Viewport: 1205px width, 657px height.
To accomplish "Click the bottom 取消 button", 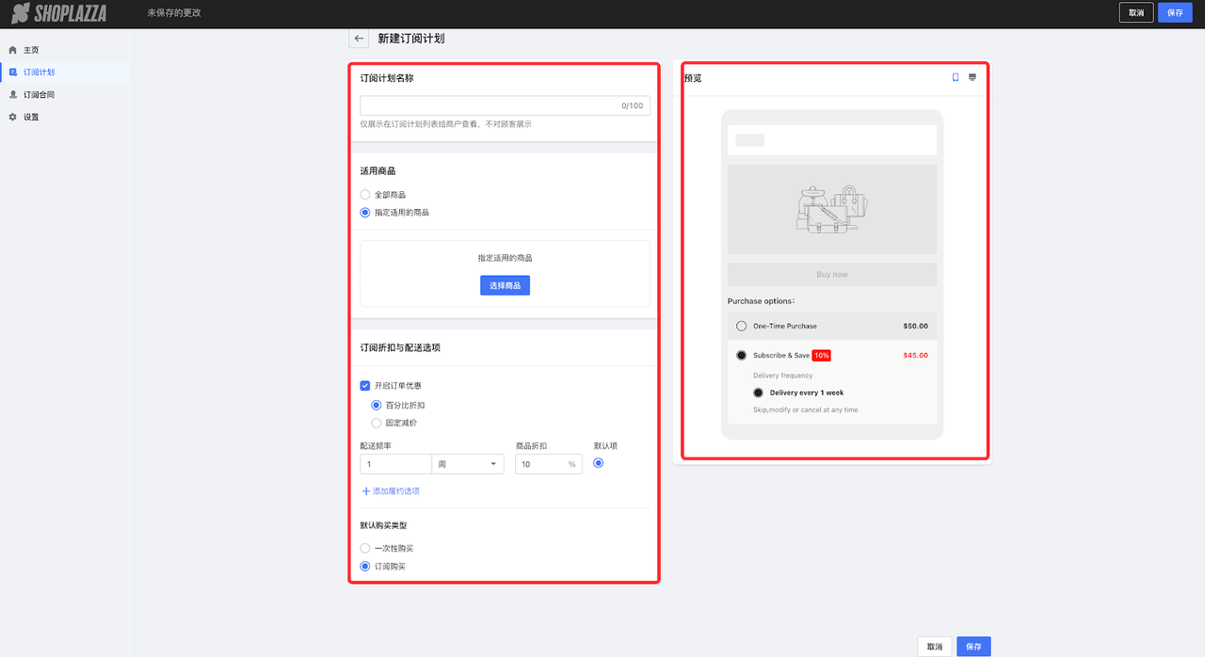I will [x=934, y=647].
